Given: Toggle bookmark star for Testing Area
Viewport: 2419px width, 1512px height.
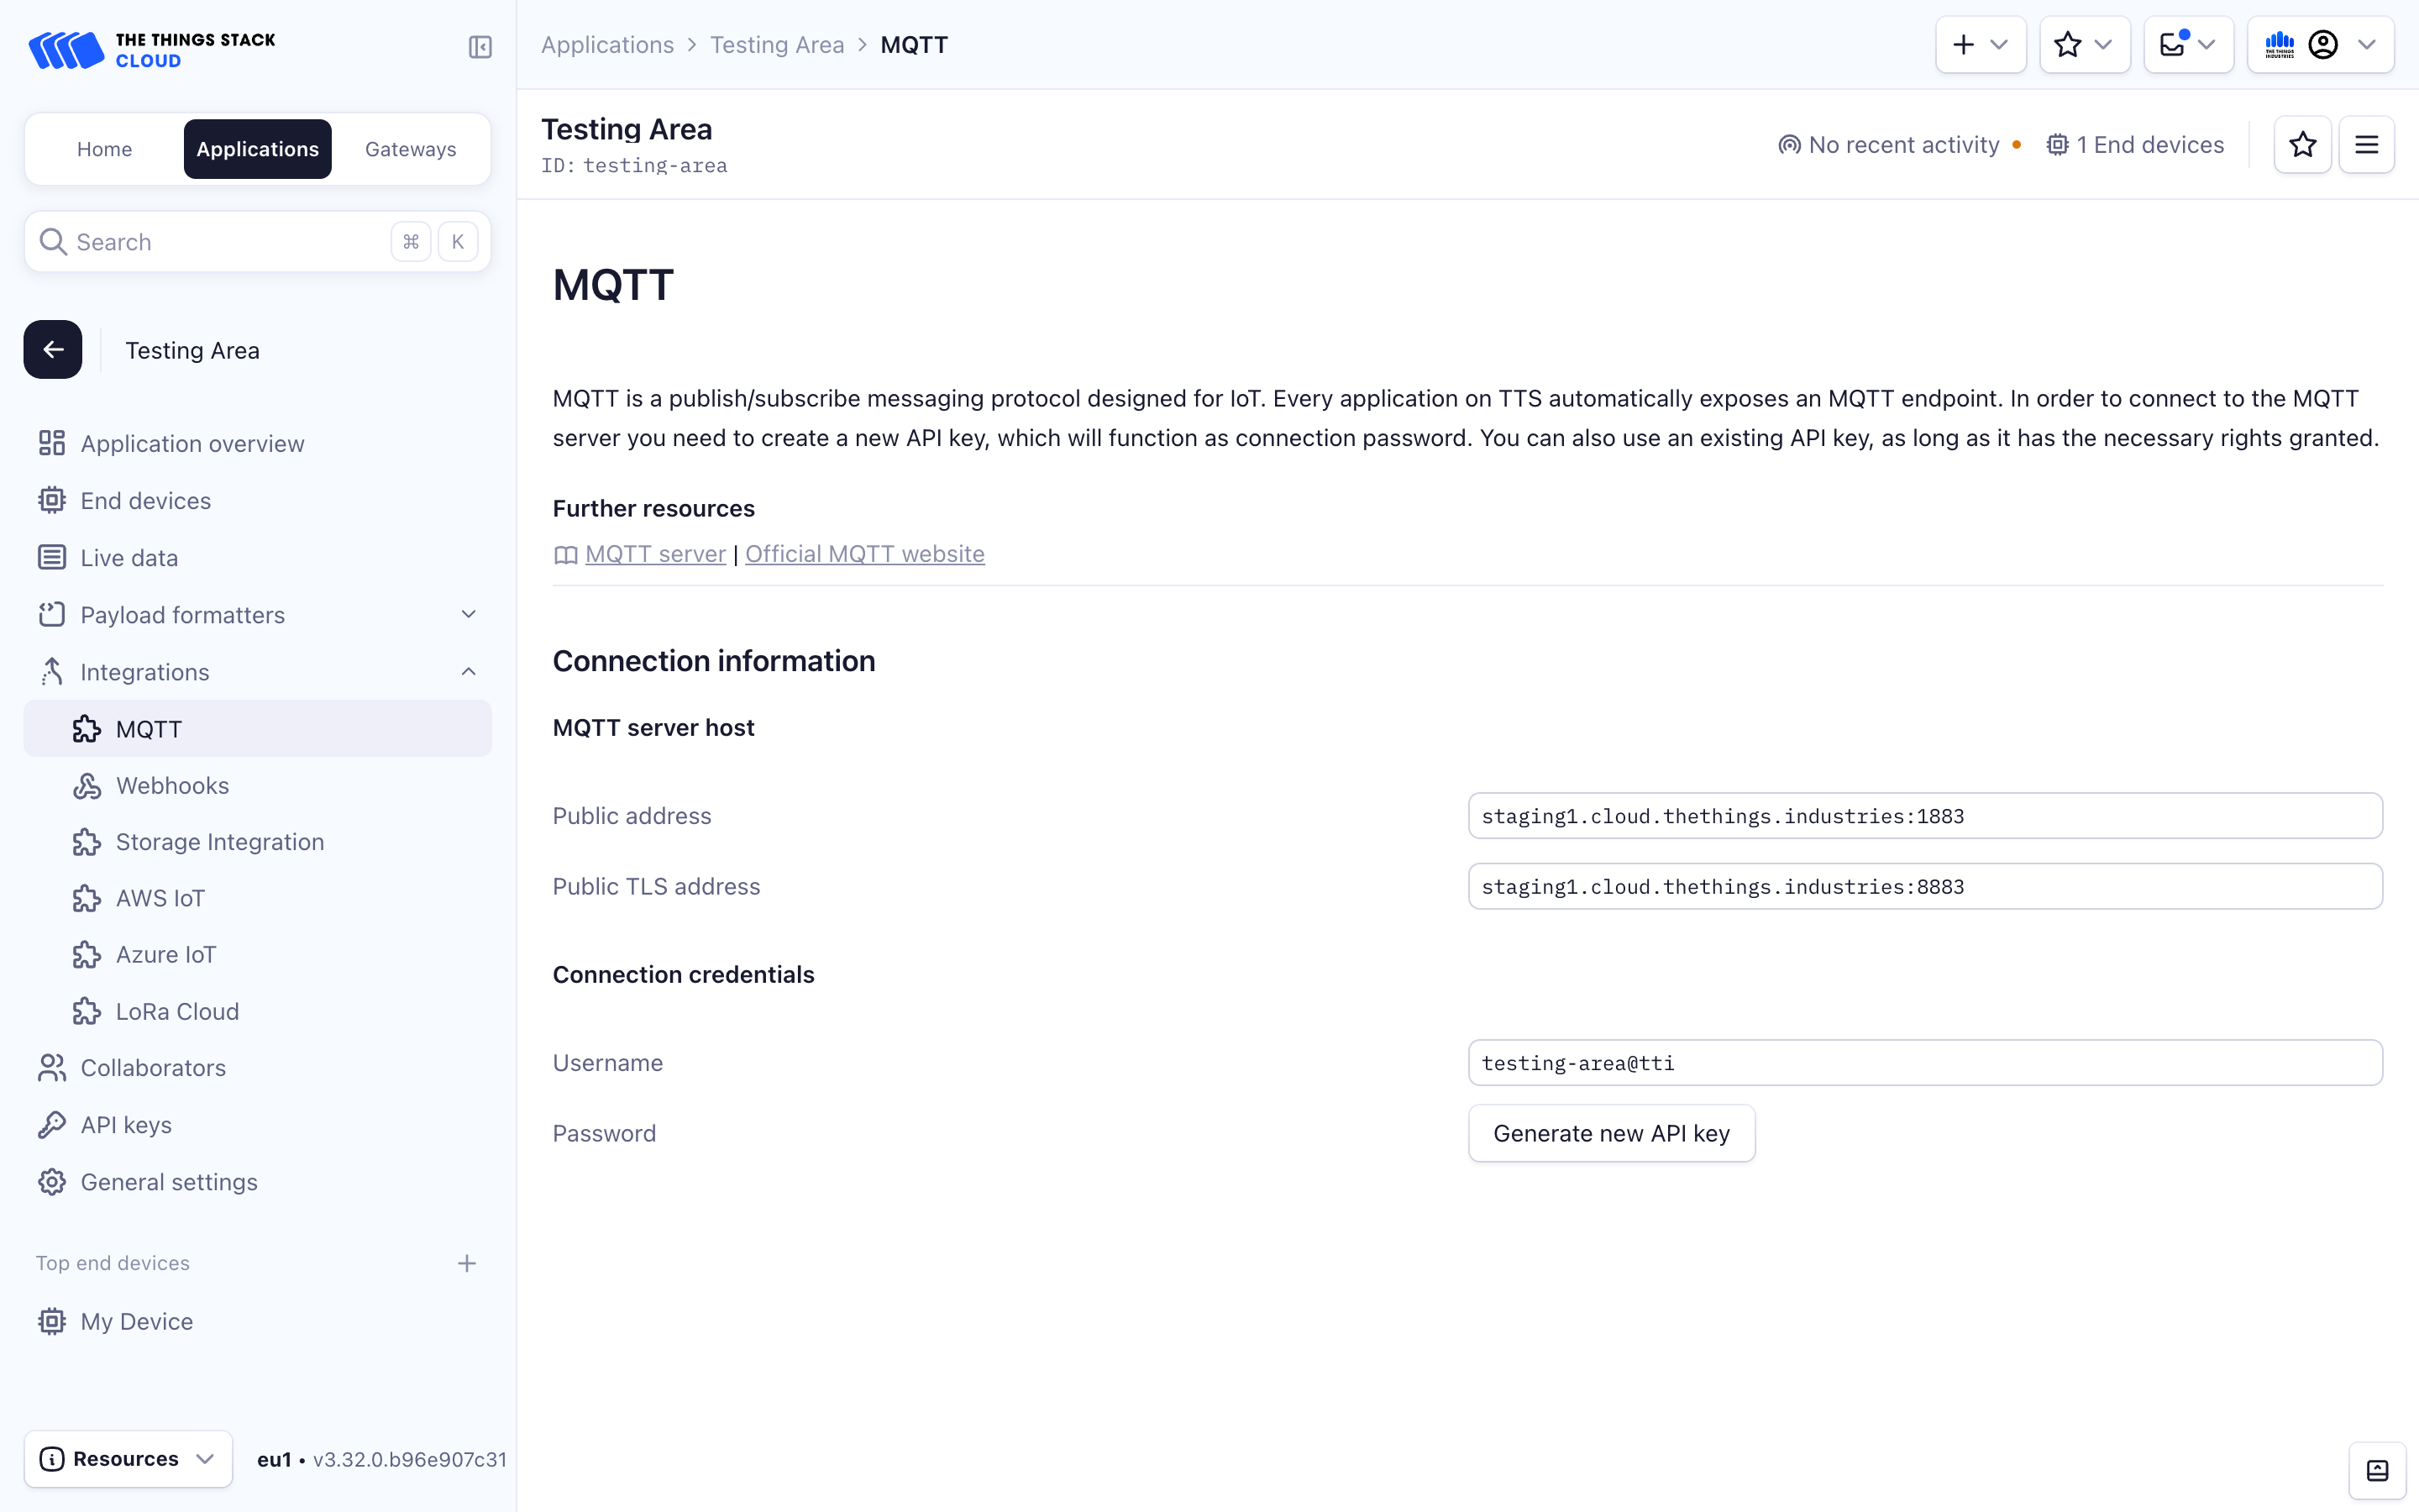Looking at the screenshot, I should pyautogui.click(x=2302, y=144).
